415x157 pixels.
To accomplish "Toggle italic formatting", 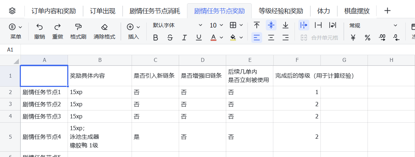I will pyautogui.click(x=184, y=38).
